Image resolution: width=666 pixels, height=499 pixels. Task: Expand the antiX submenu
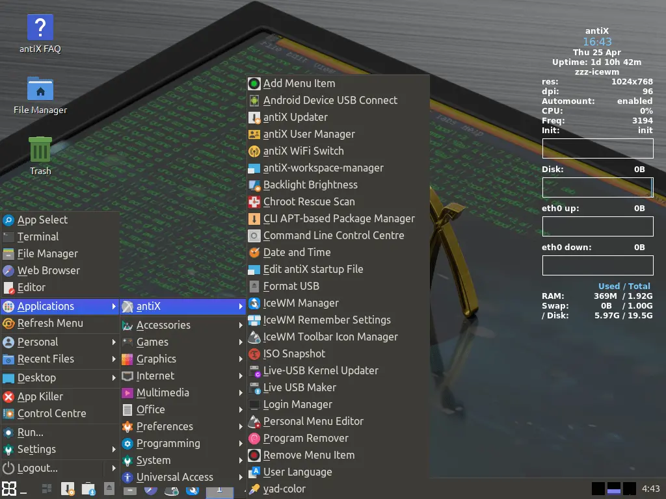pos(183,307)
